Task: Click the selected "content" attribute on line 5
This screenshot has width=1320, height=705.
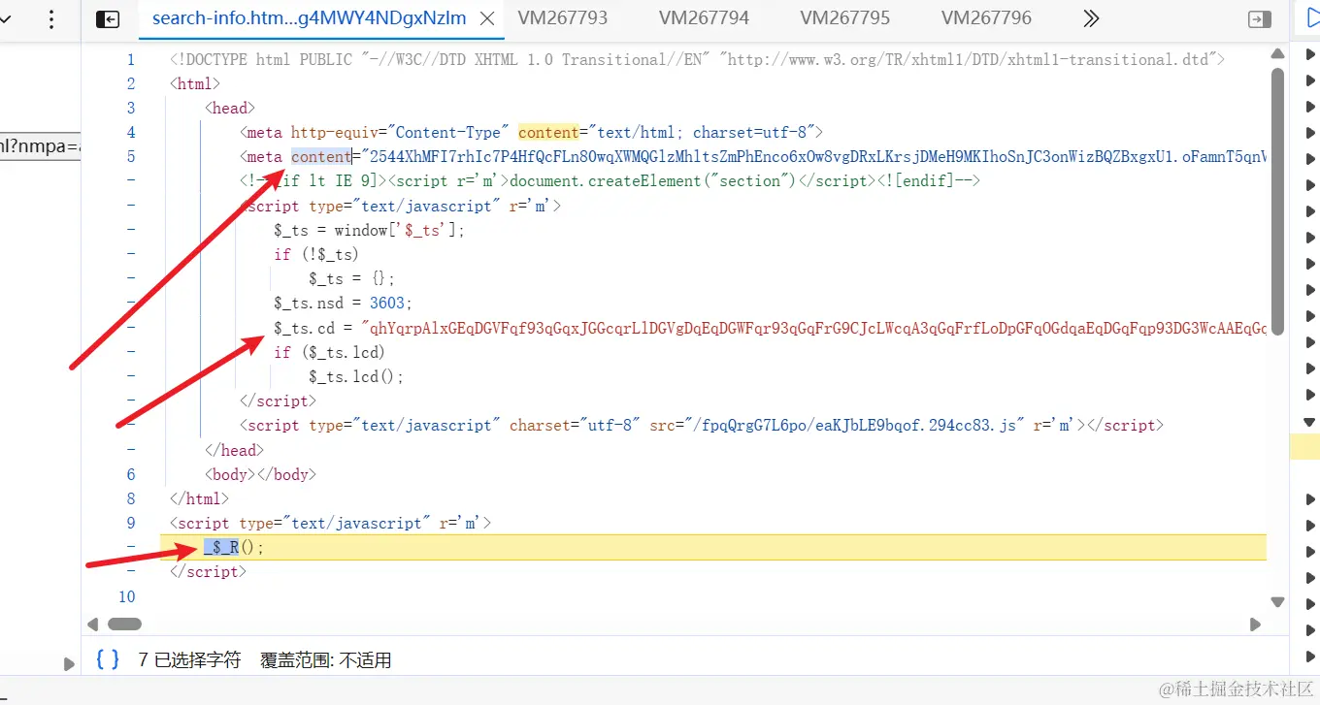Action: (x=321, y=157)
